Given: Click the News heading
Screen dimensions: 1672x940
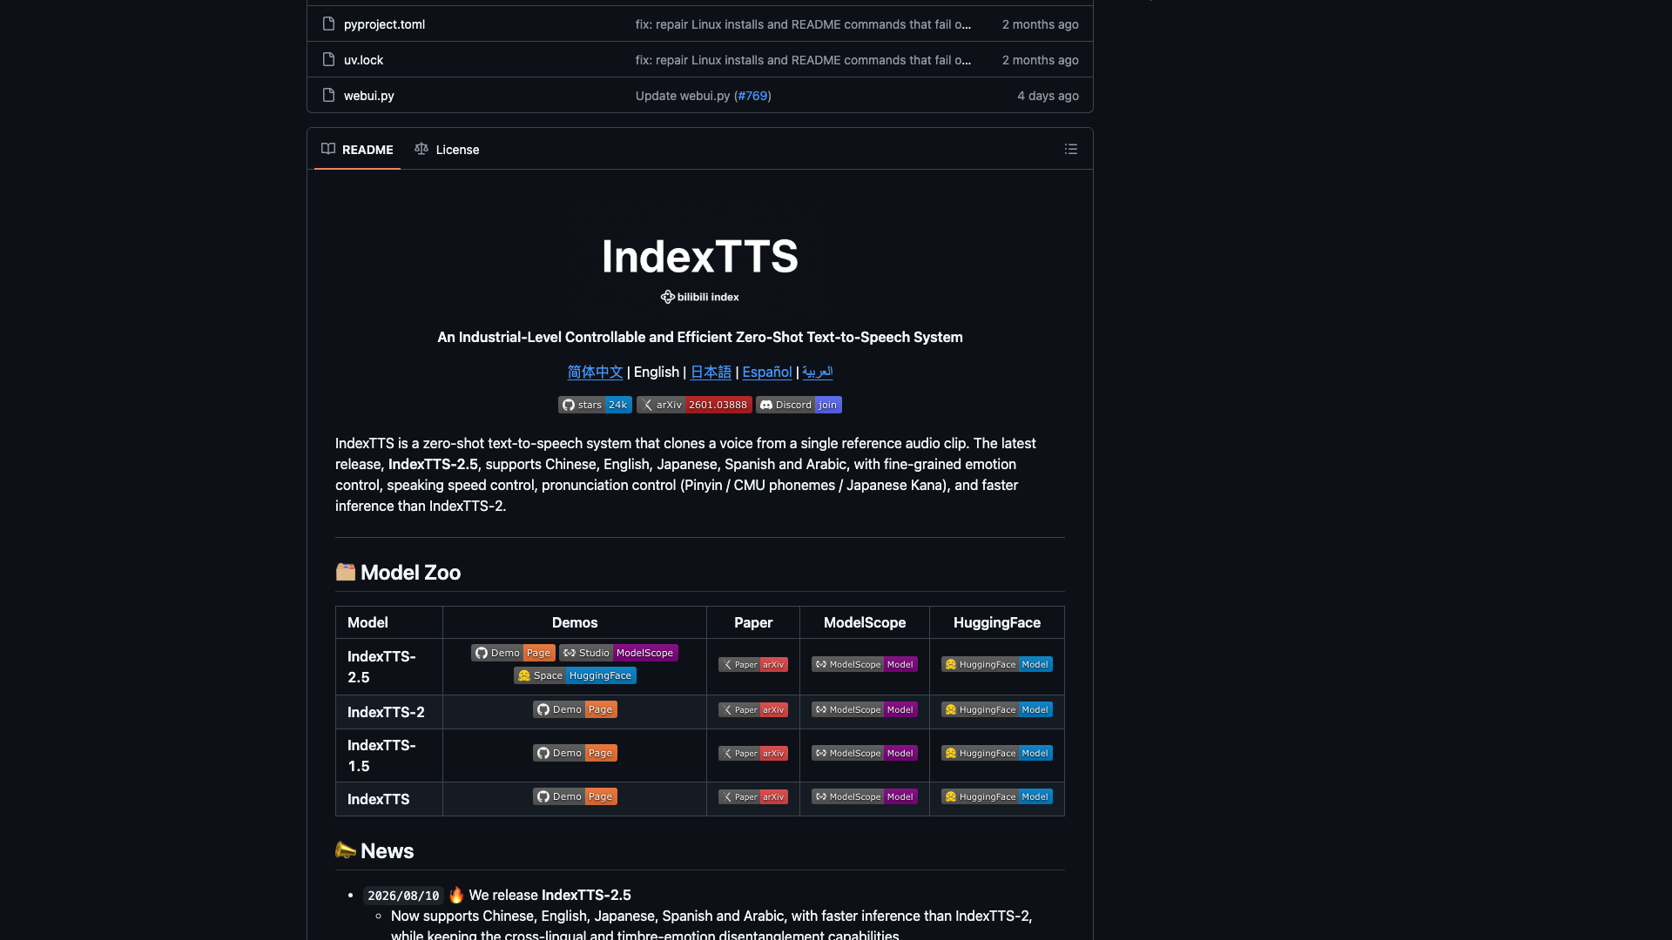Looking at the screenshot, I should (374, 850).
